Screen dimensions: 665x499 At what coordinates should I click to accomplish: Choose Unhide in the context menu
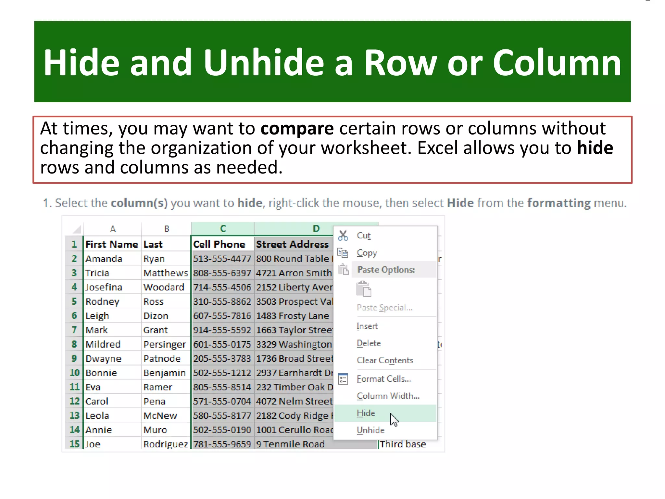(370, 430)
